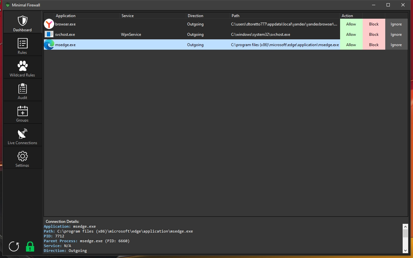Click the Microsoft Edge msedge.exe icon

[49, 45]
